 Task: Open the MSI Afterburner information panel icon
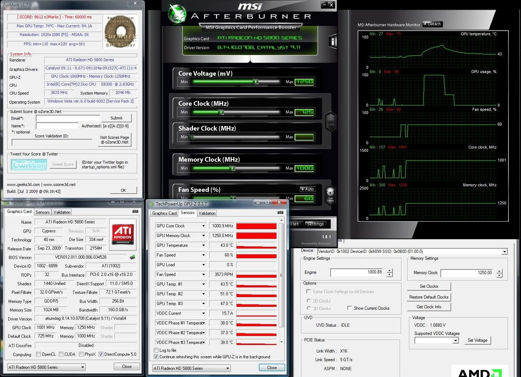click(332, 41)
